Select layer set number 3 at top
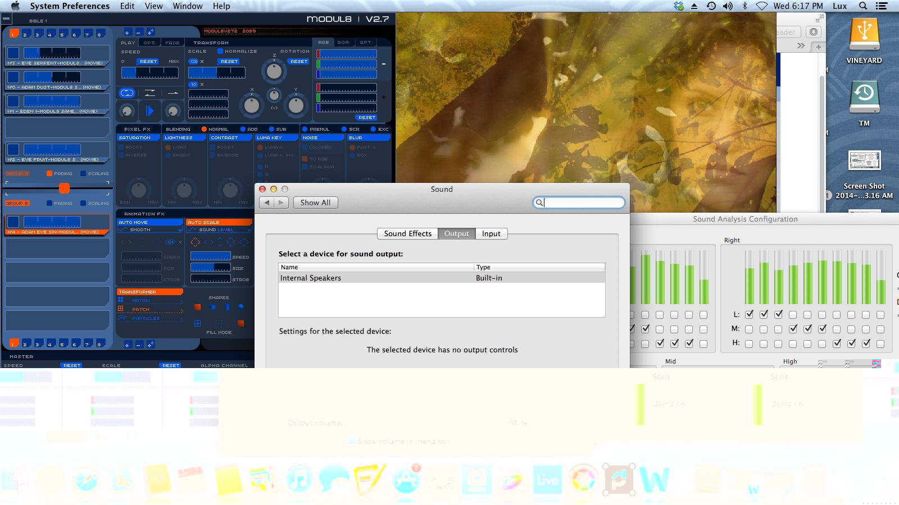899x505 pixels. tap(38, 34)
